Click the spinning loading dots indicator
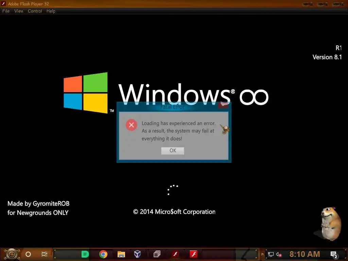 172,190
